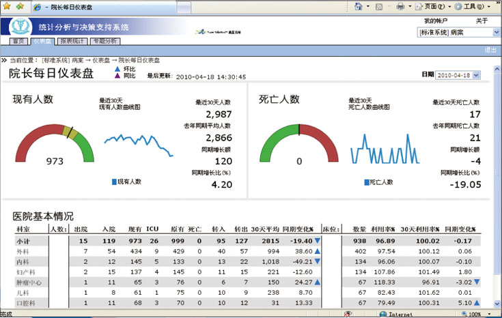This screenshot has height=318, width=502.
Task: Click the Internet Explorer tab icon
Action: [x=37, y=7]
